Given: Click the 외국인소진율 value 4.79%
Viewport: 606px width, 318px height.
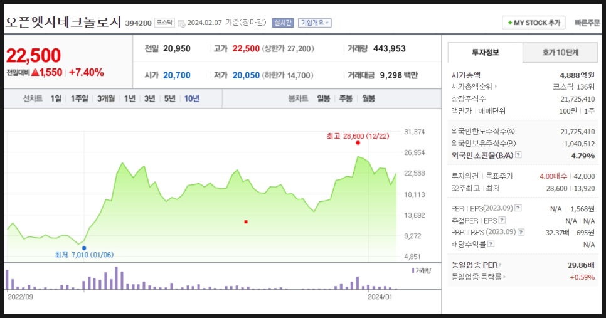Looking at the screenshot, I should click(x=583, y=156).
